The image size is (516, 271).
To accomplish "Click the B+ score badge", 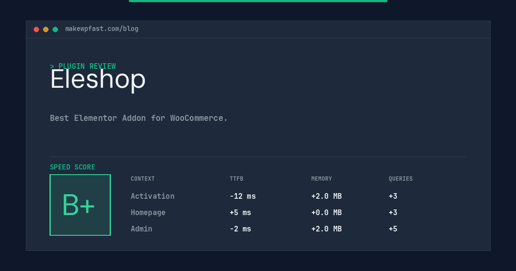I will 80,205.
